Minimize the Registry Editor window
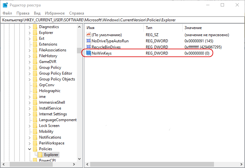Screen dimensions: 245x168 [208, 5]
